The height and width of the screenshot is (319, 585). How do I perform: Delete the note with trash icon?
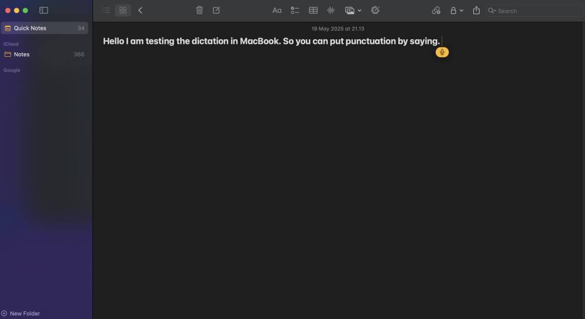tap(199, 11)
